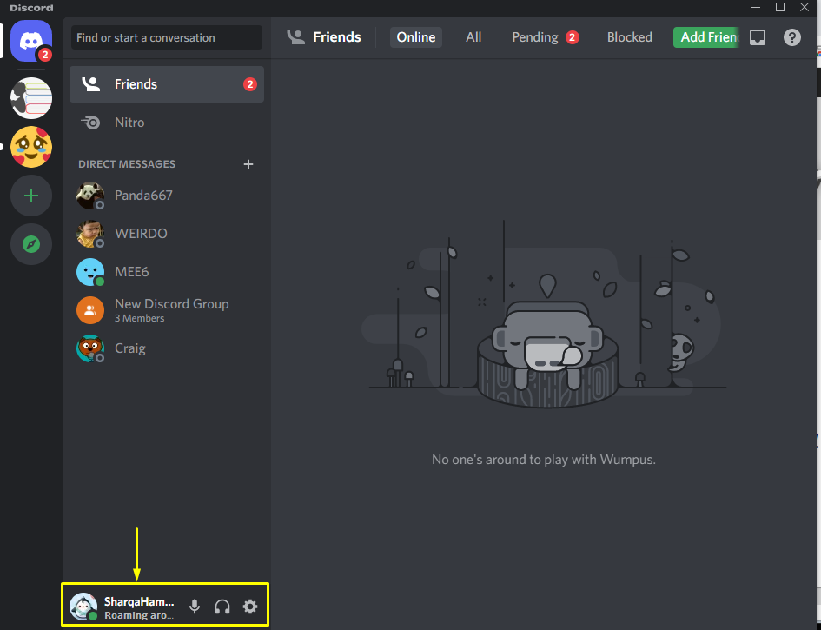Open the Pending friend requests tab
The height and width of the screenshot is (630, 821).
tap(545, 37)
